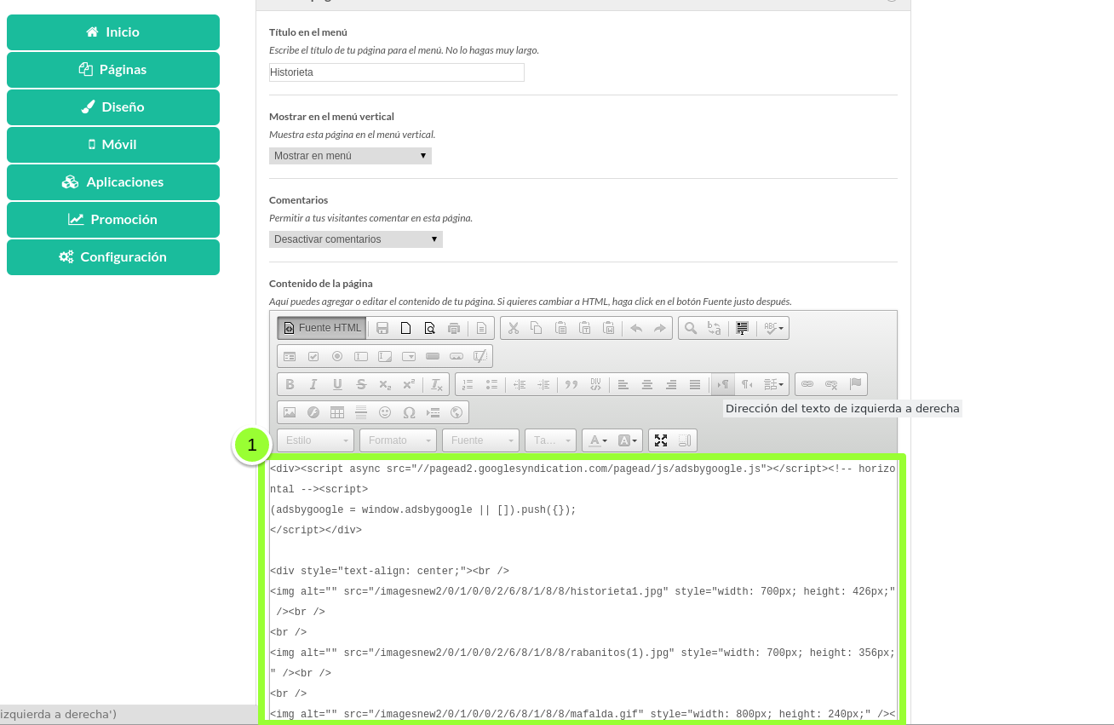Click the Save document icon
1114x725 pixels.
382,328
